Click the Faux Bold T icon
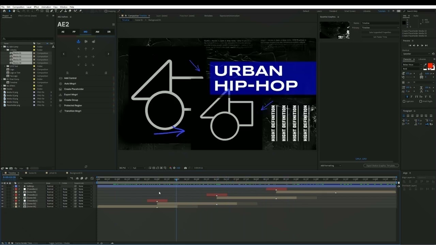This screenshot has height=245, width=436. tap(407, 97)
